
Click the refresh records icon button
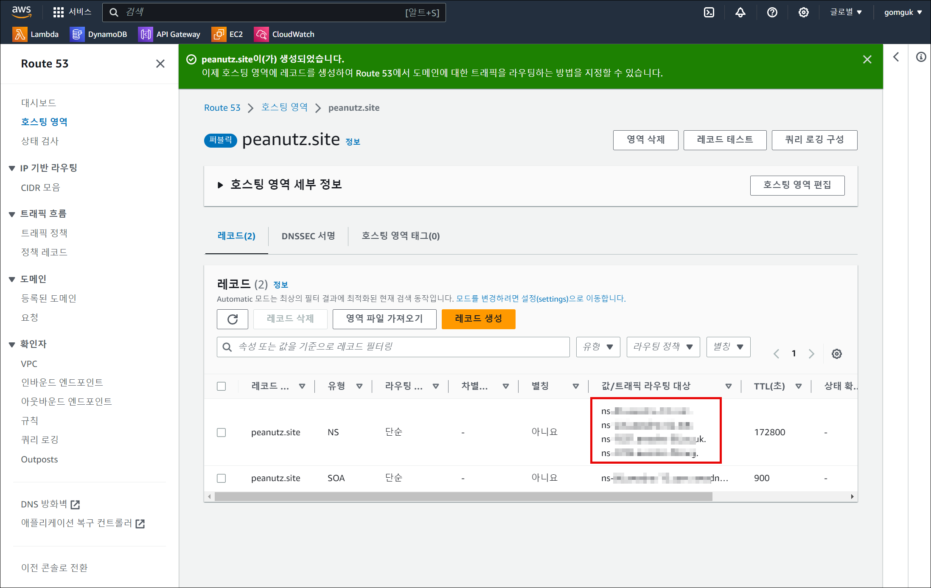point(232,319)
